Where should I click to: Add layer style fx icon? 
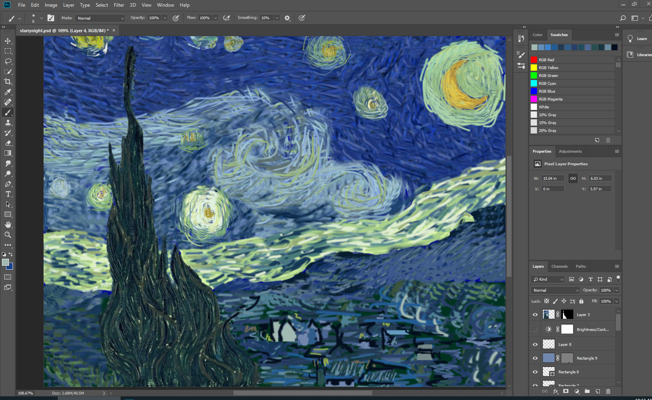pos(555,391)
